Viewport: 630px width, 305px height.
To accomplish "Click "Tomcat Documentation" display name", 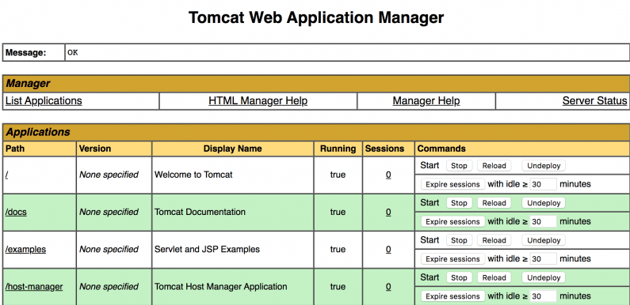I will 200,212.
